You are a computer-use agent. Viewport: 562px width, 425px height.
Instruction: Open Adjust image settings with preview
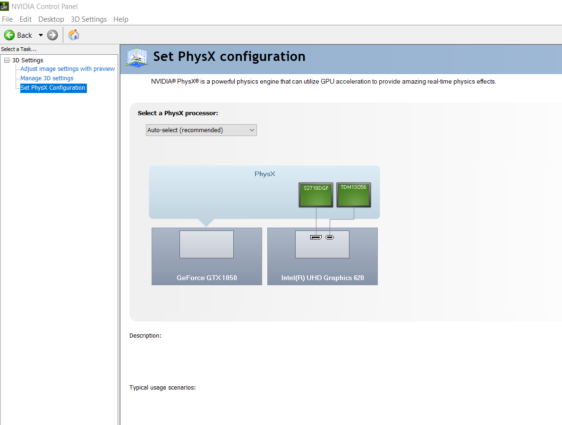(68, 69)
